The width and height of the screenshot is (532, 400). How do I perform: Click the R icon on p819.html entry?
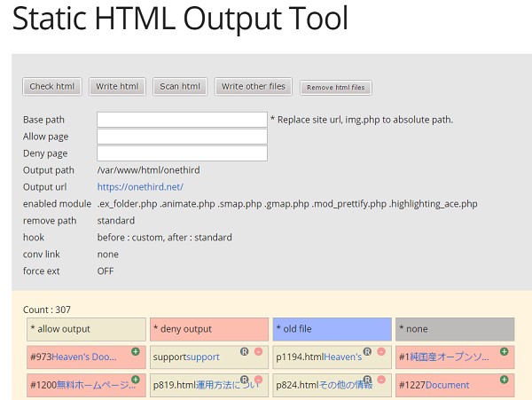tap(245, 380)
